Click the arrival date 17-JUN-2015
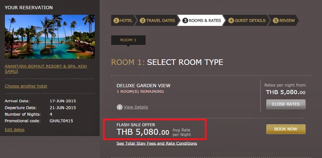The height and width of the screenshot is (158, 322). click(x=63, y=101)
